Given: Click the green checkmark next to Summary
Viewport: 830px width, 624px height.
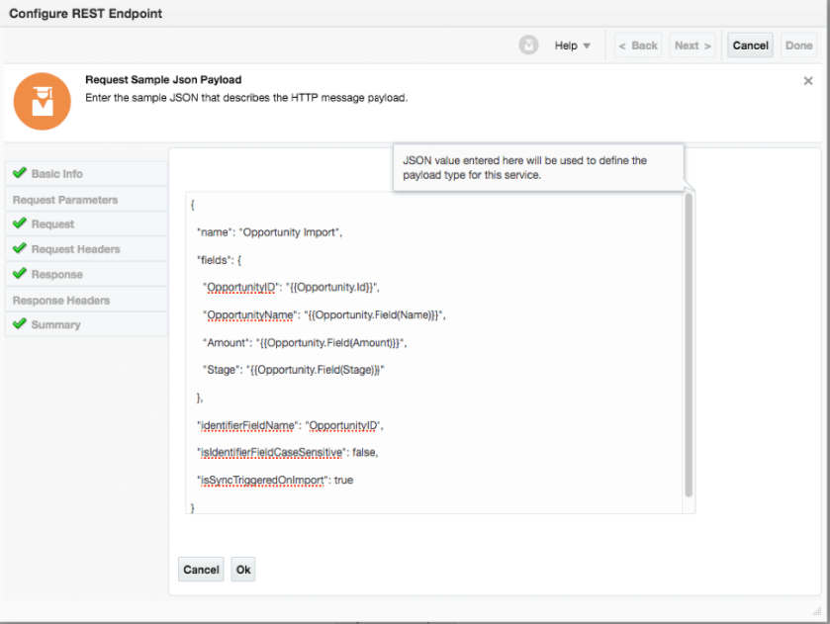Looking at the screenshot, I should coord(19,324).
